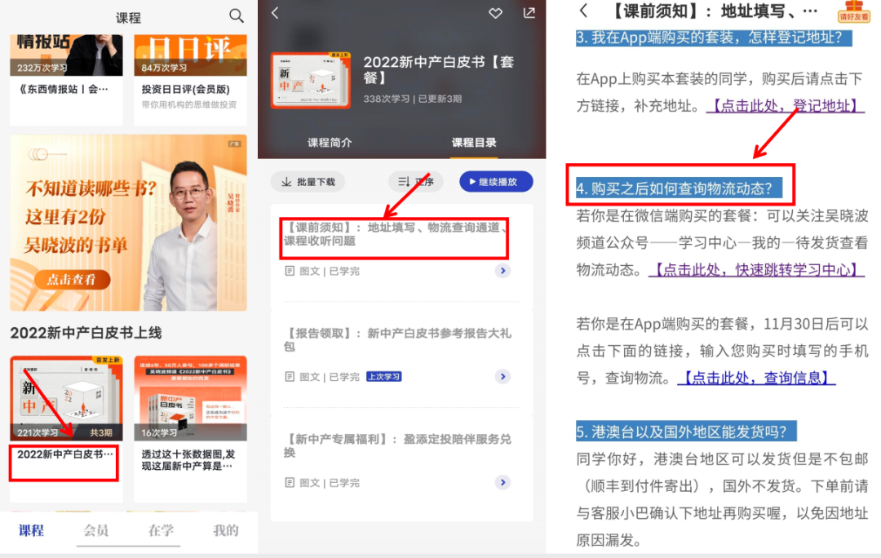
Task: Open lesson 【课前须知】：地址填写、物流查询通道
Action: coord(396,234)
